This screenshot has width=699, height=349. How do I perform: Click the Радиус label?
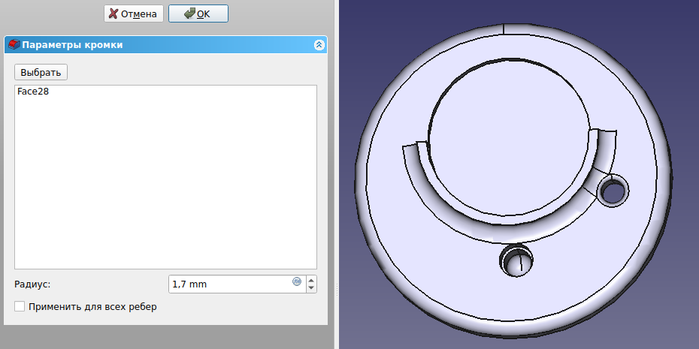32,284
